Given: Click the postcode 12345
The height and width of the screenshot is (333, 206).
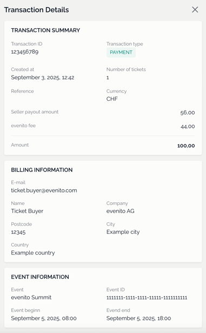Looking at the screenshot, I should pyautogui.click(x=18, y=232).
